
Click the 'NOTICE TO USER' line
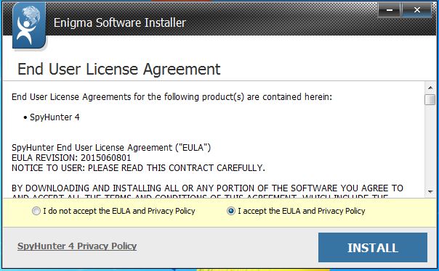tap(138, 168)
